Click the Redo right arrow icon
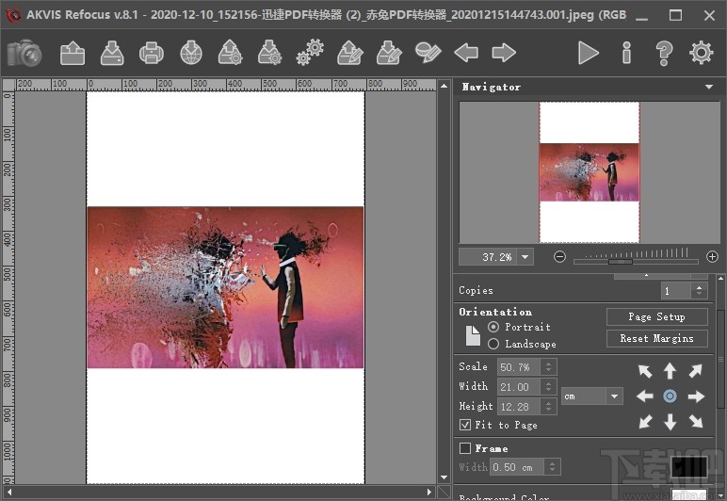The image size is (727, 501). tap(504, 53)
